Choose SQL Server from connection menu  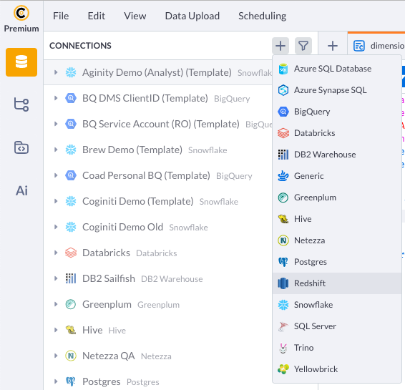[x=337, y=326]
